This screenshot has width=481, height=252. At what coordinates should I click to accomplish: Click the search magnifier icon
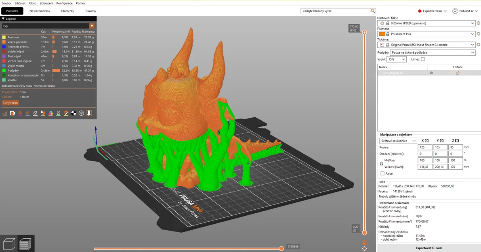[x=373, y=11]
